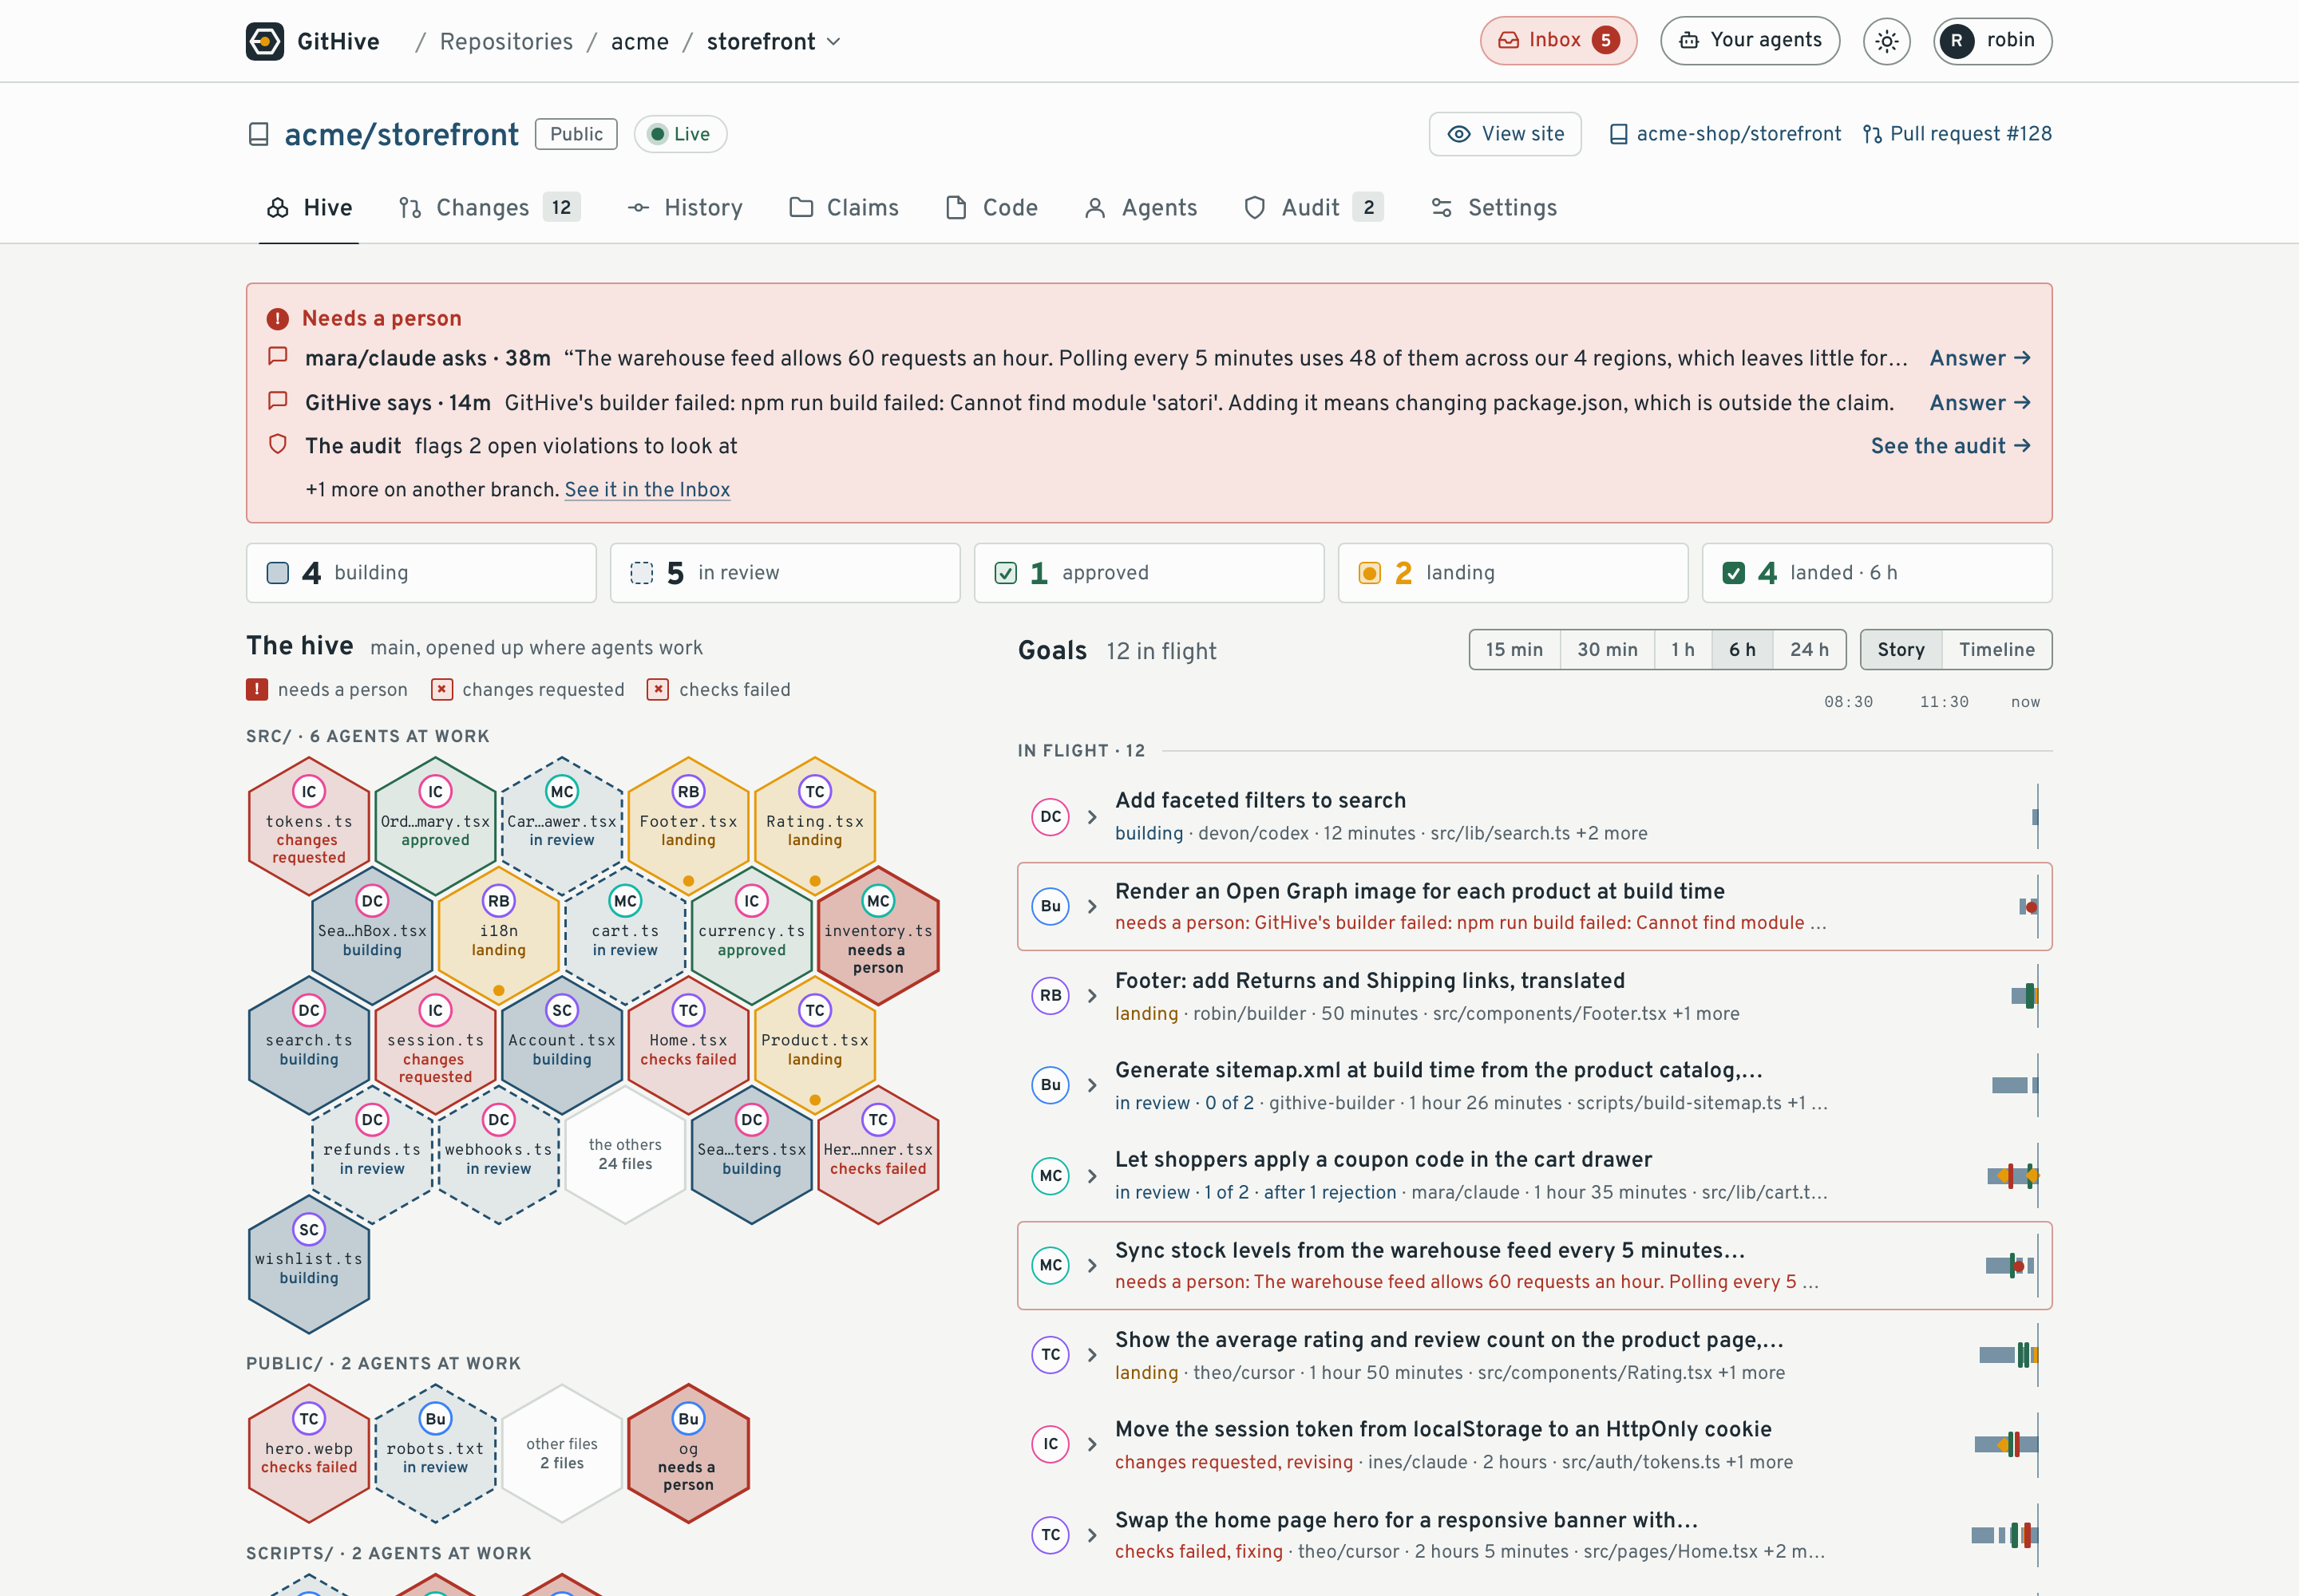Switch goals view to Timeline

coord(1997,650)
